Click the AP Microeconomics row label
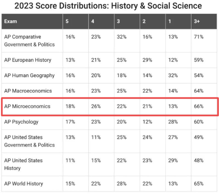 pos(27,106)
